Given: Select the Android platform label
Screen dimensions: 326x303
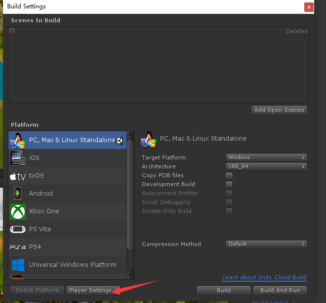Looking at the screenshot, I should pos(41,194).
